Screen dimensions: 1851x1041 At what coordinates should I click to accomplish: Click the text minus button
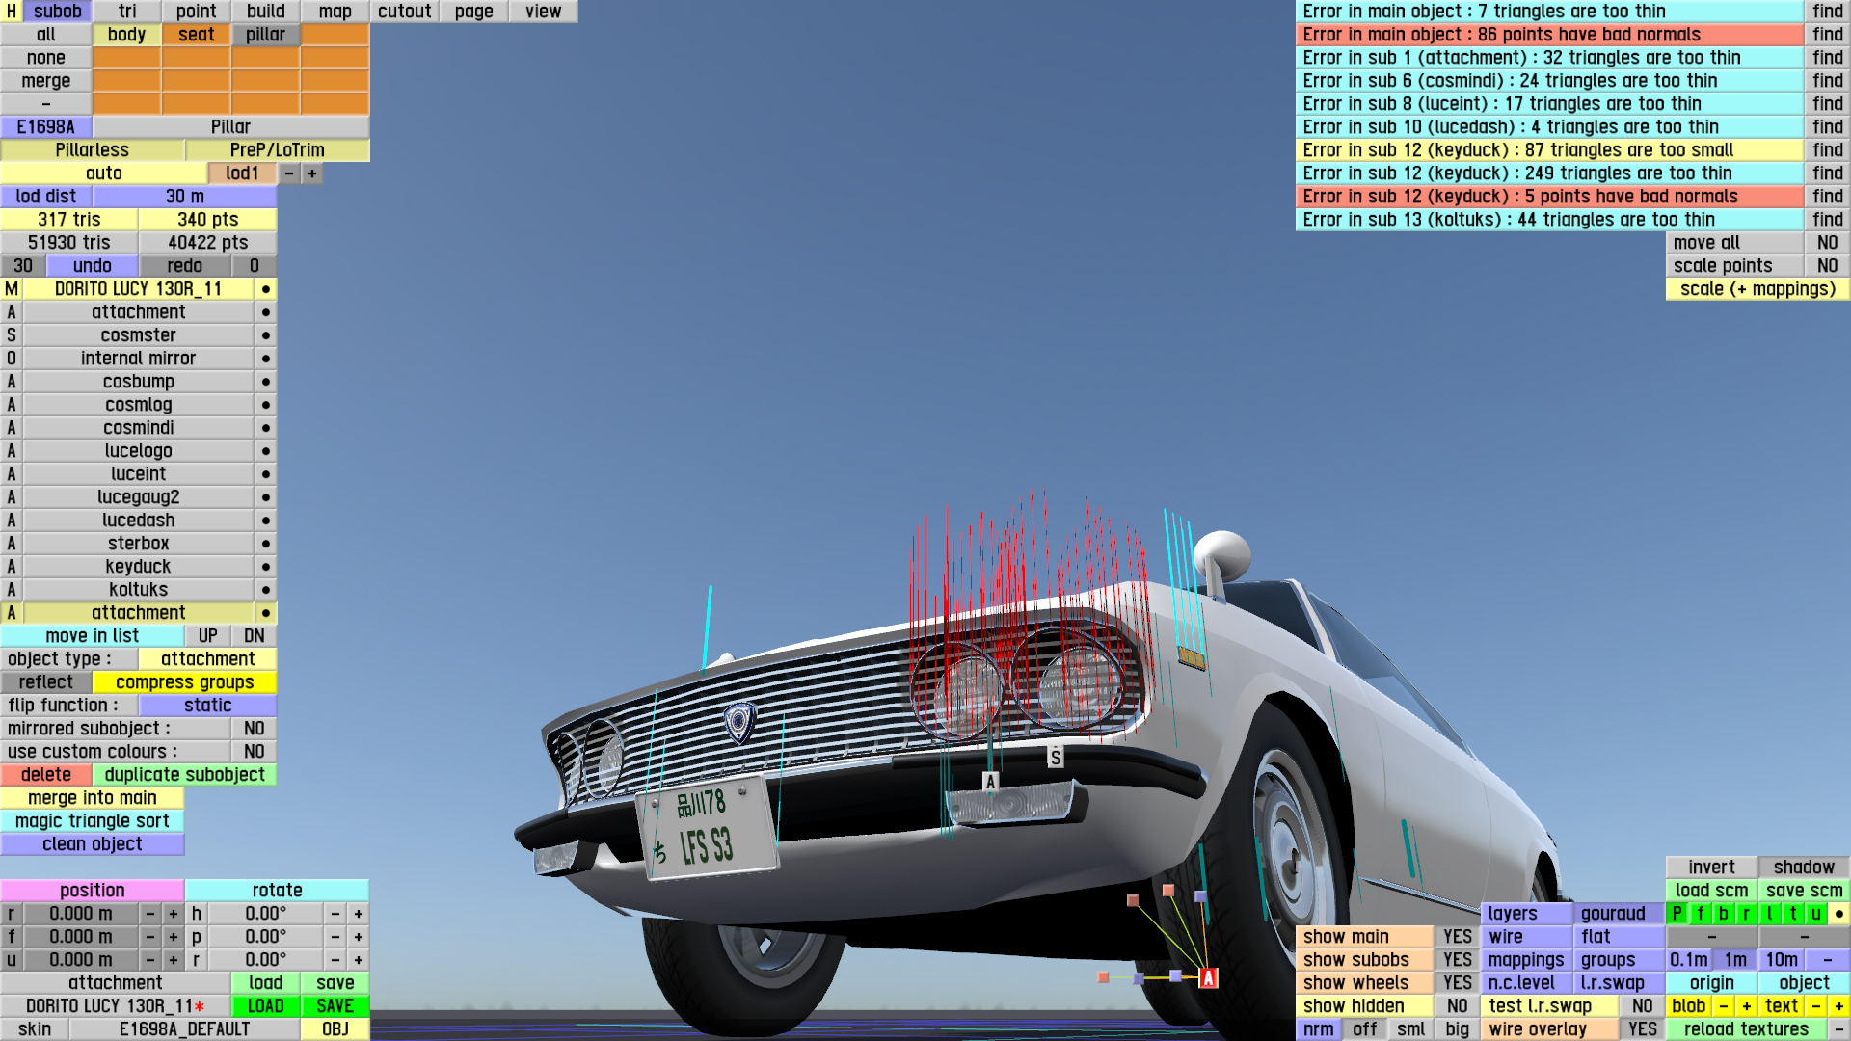click(x=1816, y=1006)
